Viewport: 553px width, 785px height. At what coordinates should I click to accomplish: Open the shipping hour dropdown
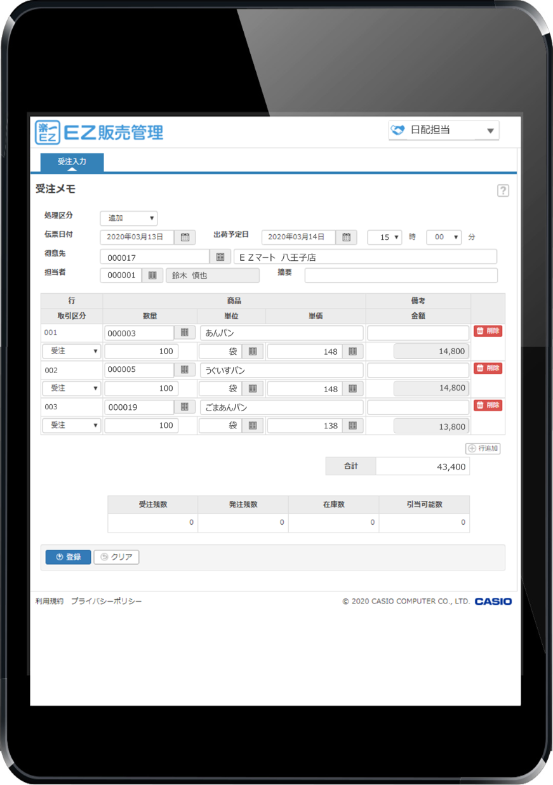tap(385, 237)
